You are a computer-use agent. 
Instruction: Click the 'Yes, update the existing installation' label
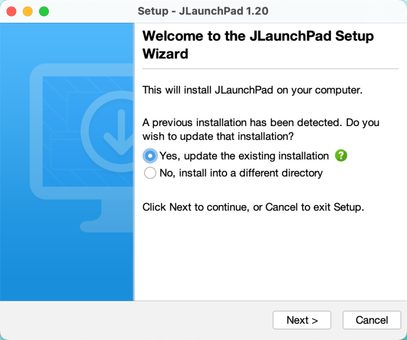point(244,156)
